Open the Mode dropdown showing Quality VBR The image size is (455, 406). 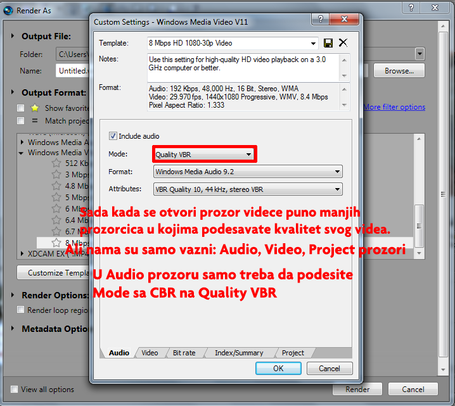tap(205, 155)
